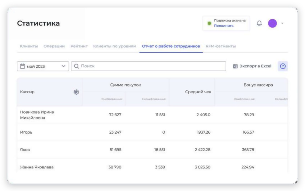The width and height of the screenshot is (305, 191).
Task: Switch to the Клиенты tab
Action: click(x=29, y=46)
